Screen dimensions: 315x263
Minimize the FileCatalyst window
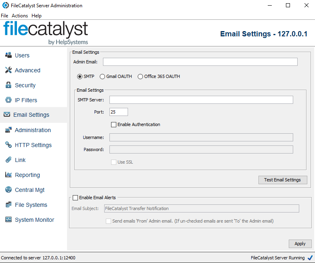click(270, 5)
